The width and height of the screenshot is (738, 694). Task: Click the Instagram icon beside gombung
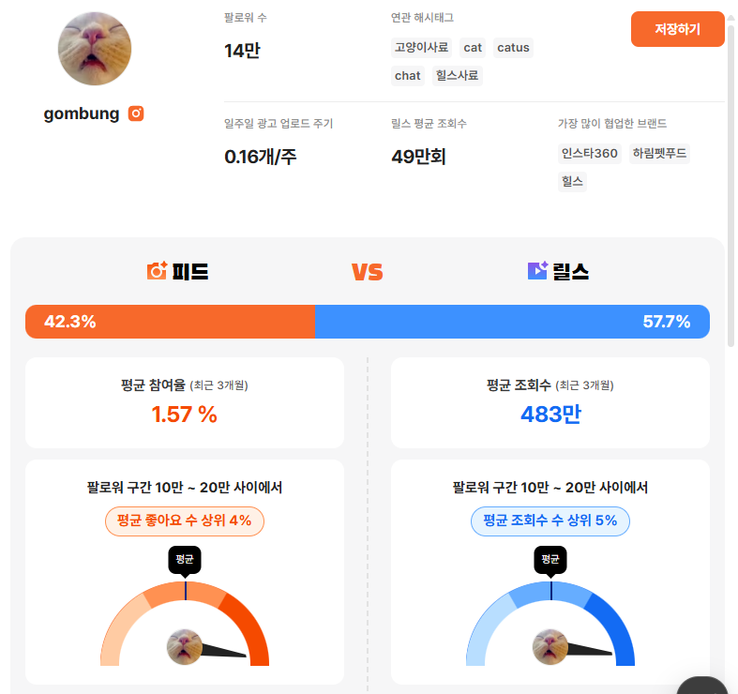pyautogui.click(x=136, y=113)
